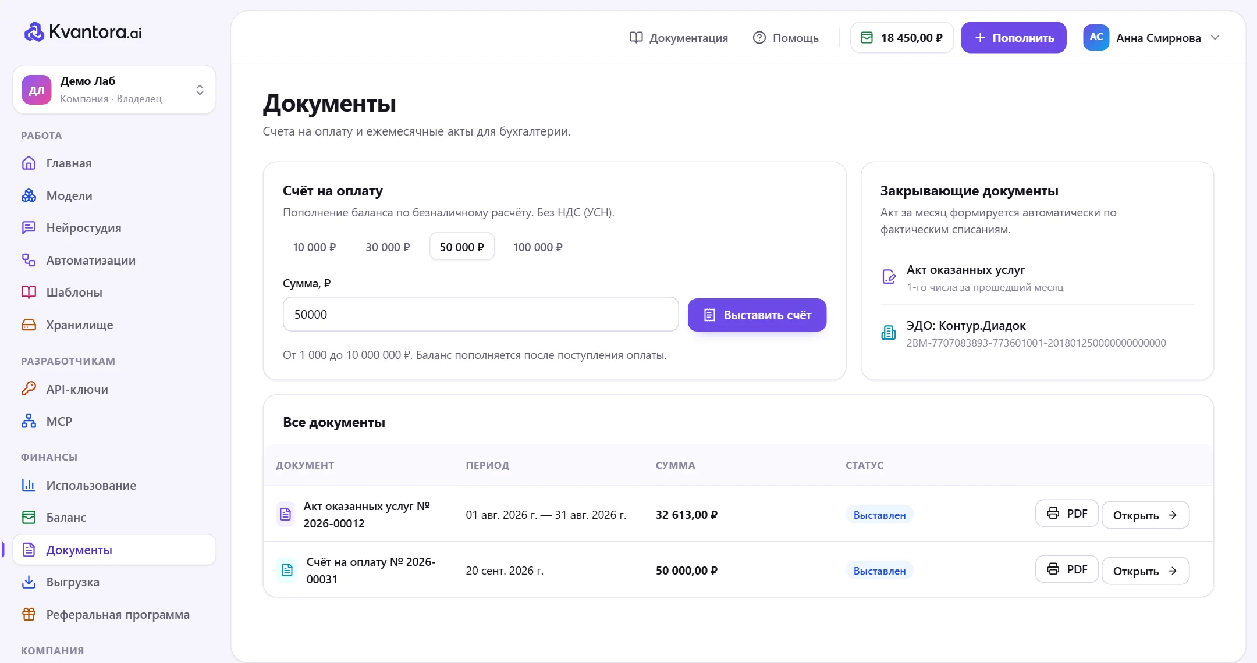Click the ДЛ company avatar
The height and width of the screenshot is (663, 1257).
[37, 90]
